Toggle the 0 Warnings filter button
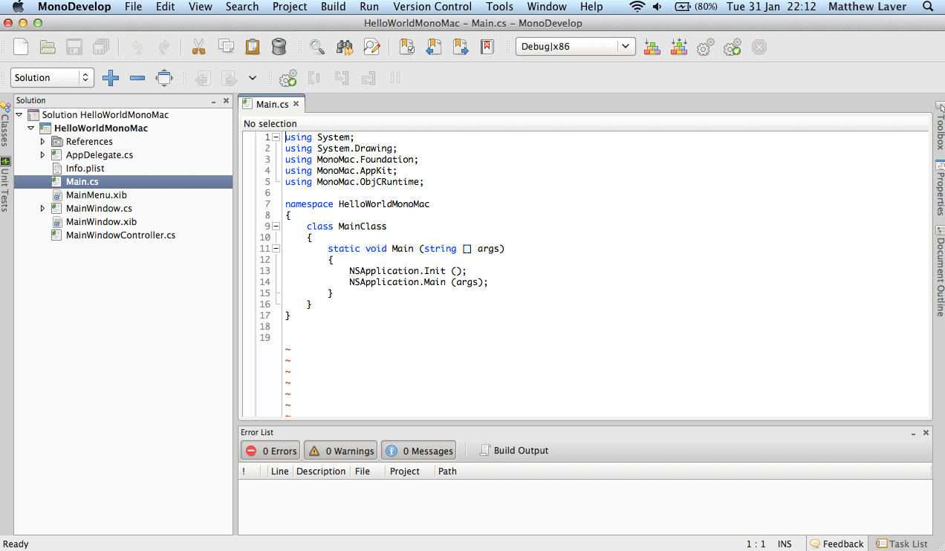 340,451
